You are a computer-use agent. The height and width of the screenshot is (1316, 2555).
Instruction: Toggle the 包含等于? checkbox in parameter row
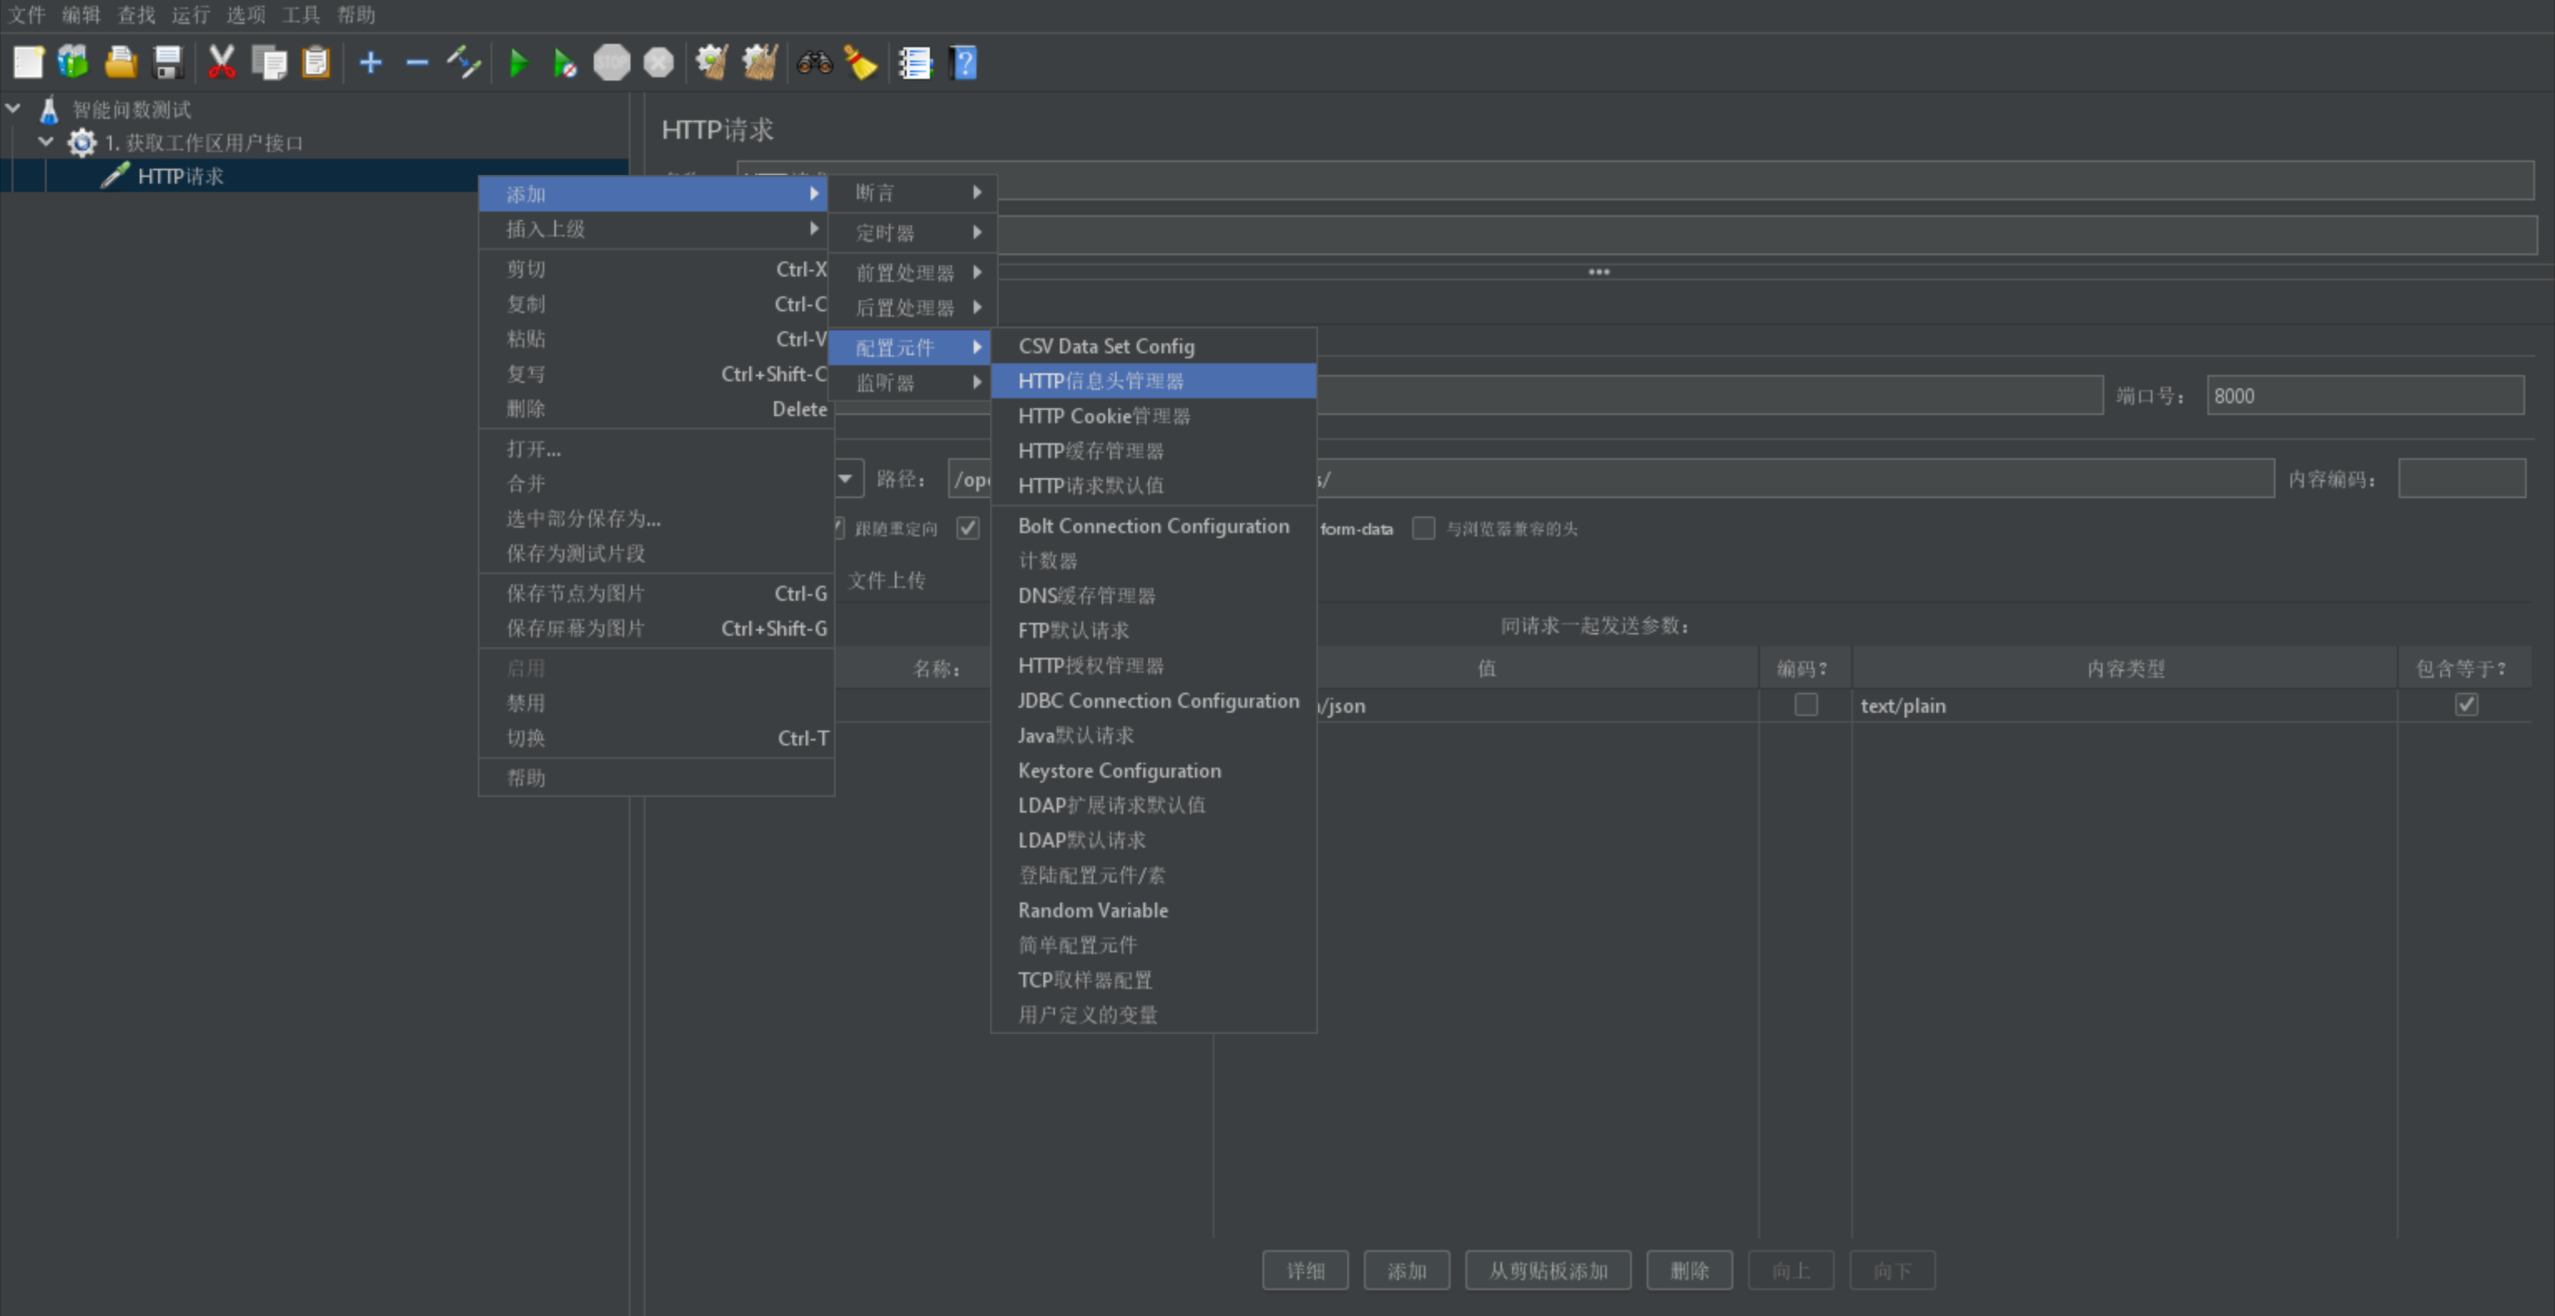coord(2466,704)
